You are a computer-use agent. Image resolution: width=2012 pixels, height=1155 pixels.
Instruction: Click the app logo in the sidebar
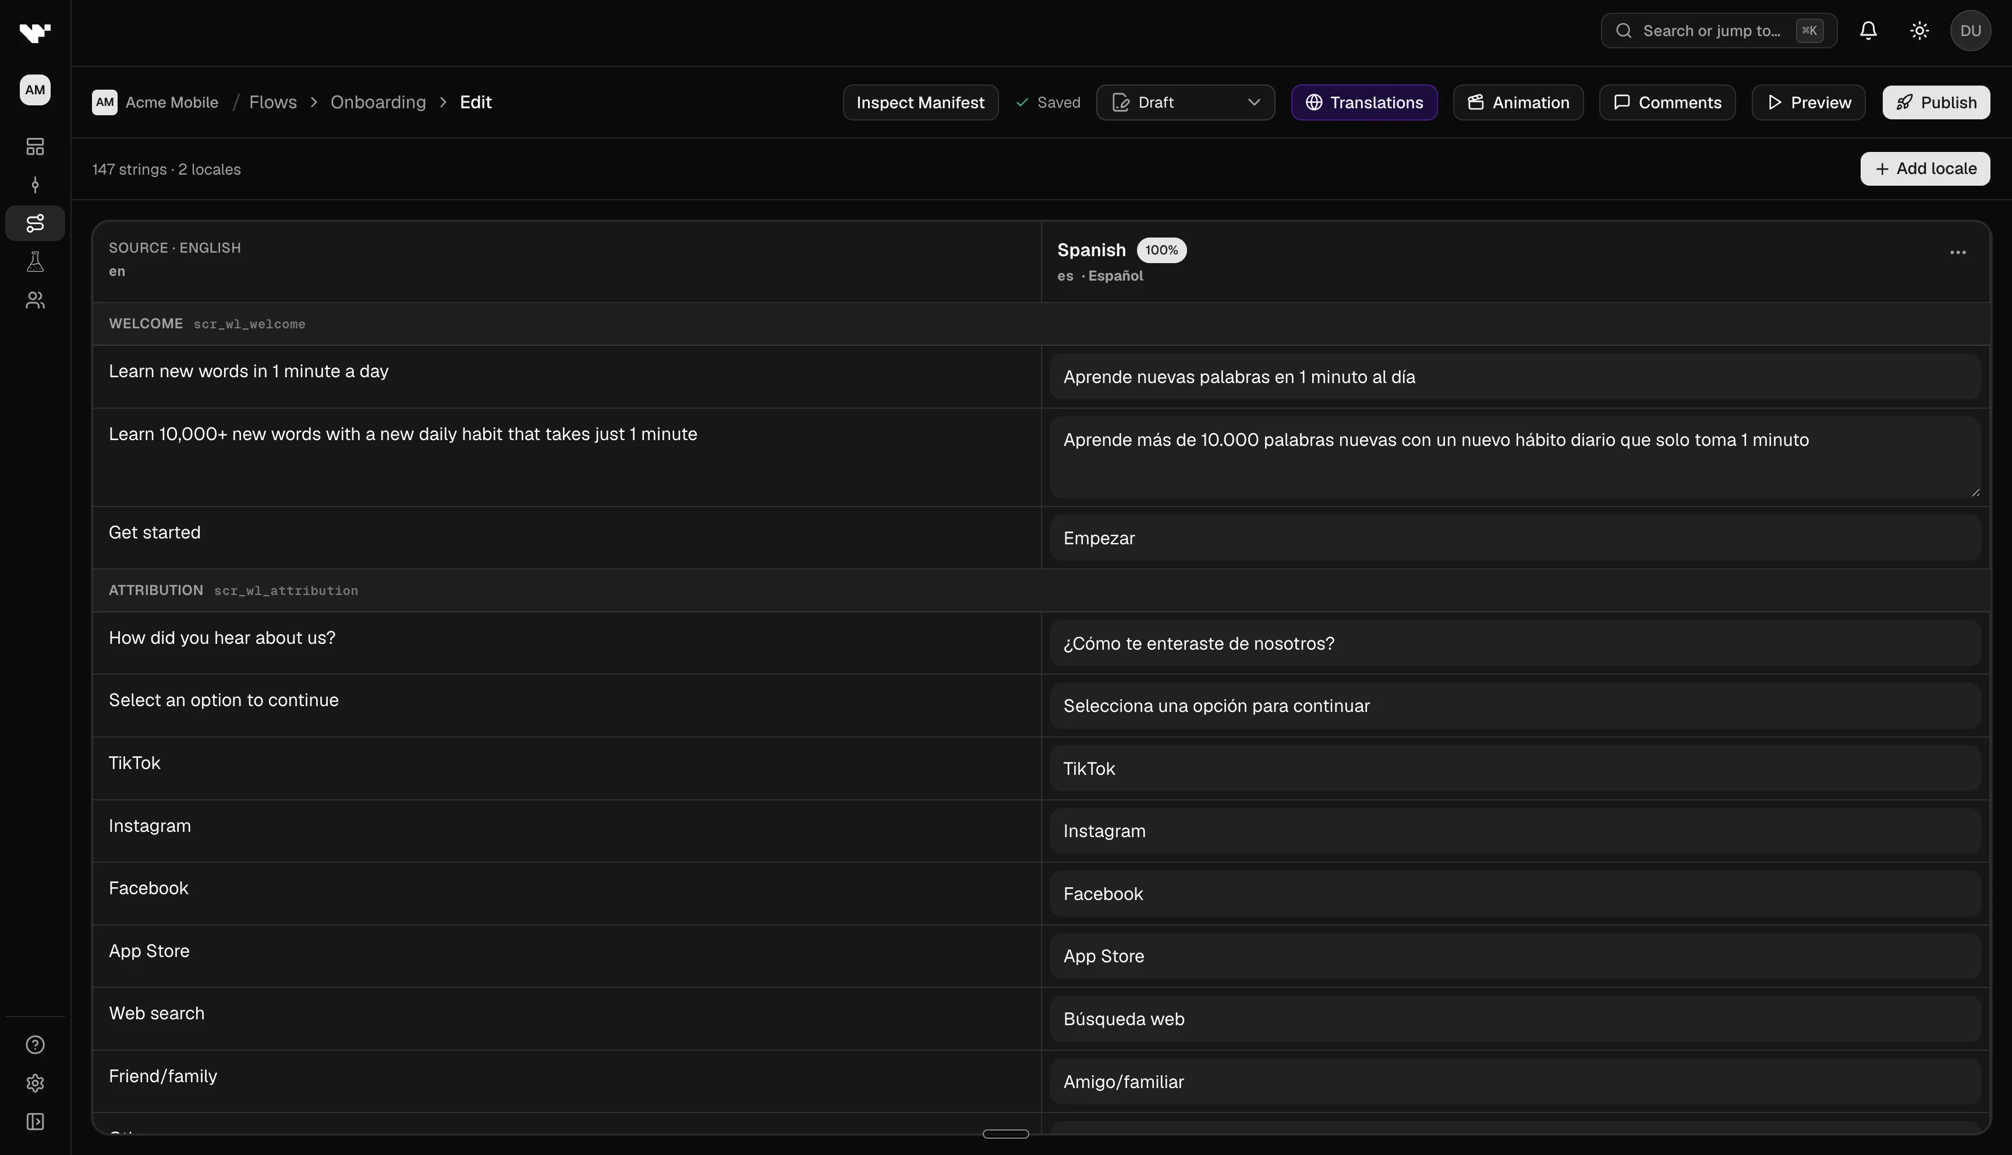click(35, 32)
